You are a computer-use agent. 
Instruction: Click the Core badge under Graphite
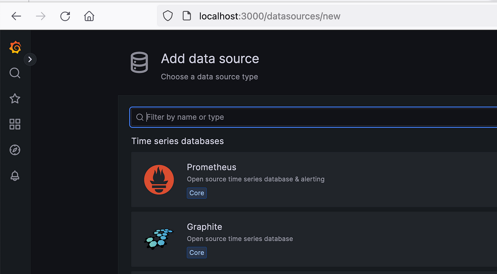click(197, 253)
